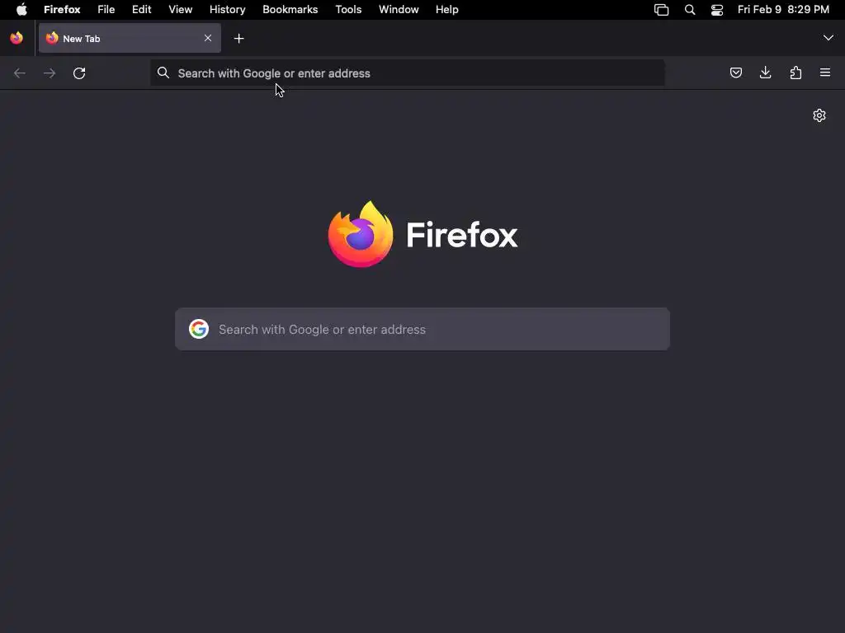
Task: Open Control Center in menu bar
Action: pos(717,10)
